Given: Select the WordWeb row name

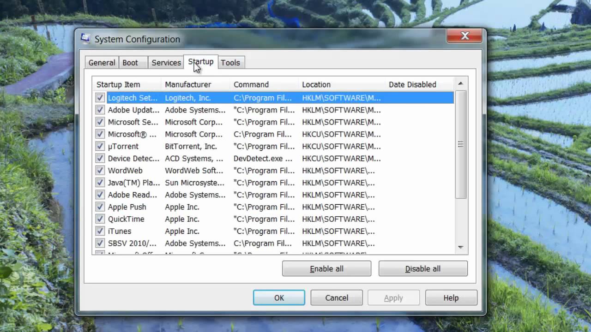Looking at the screenshot, I should pyautogui.click(x=125, y=171).
